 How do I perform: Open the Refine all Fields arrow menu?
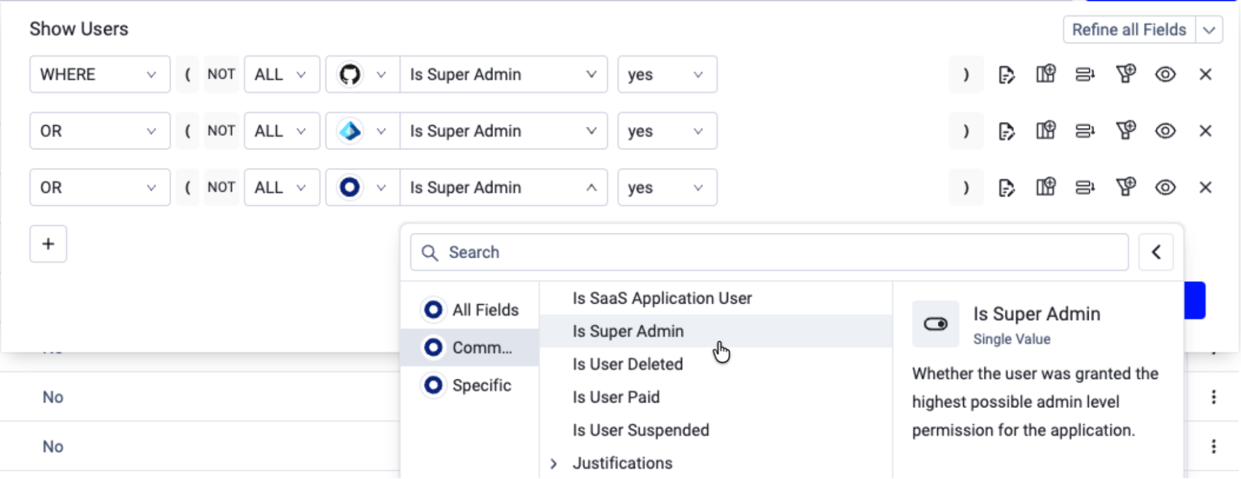(x=1209, y=30)
